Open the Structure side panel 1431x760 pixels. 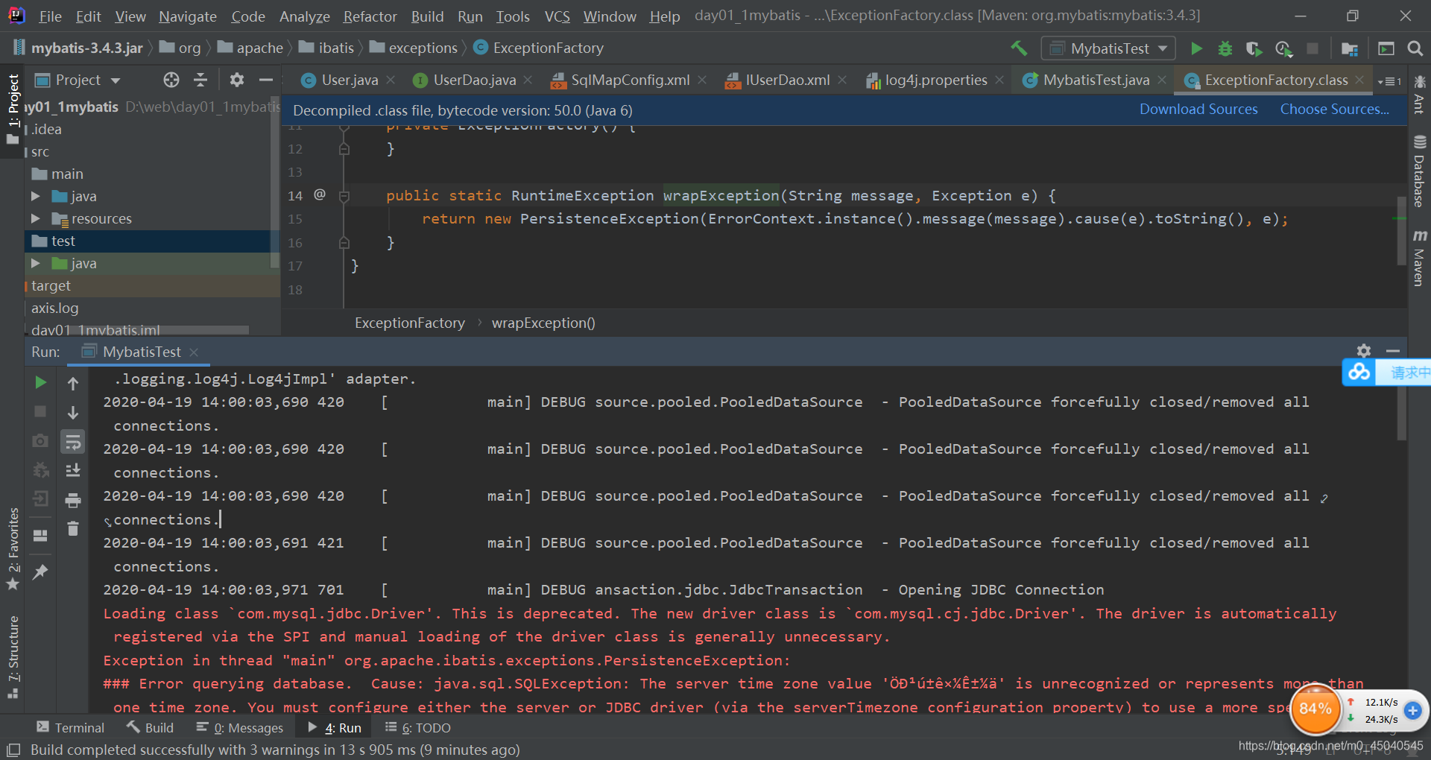point(13,657)
